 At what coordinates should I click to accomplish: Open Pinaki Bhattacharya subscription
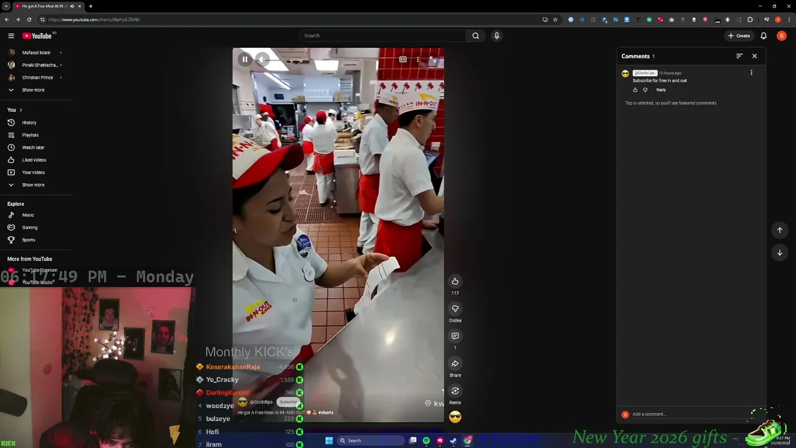(35, 65)
